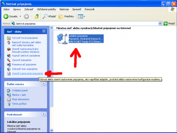
Task: Open the Zobraziť menu
Action: pyautogui.click(x=29, y=9)
